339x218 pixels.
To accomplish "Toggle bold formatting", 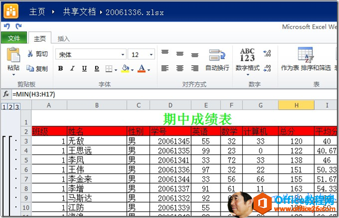I will coord(61,69).
